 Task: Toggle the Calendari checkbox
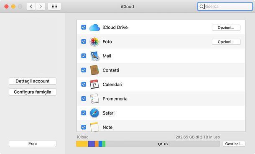(84, 85)
